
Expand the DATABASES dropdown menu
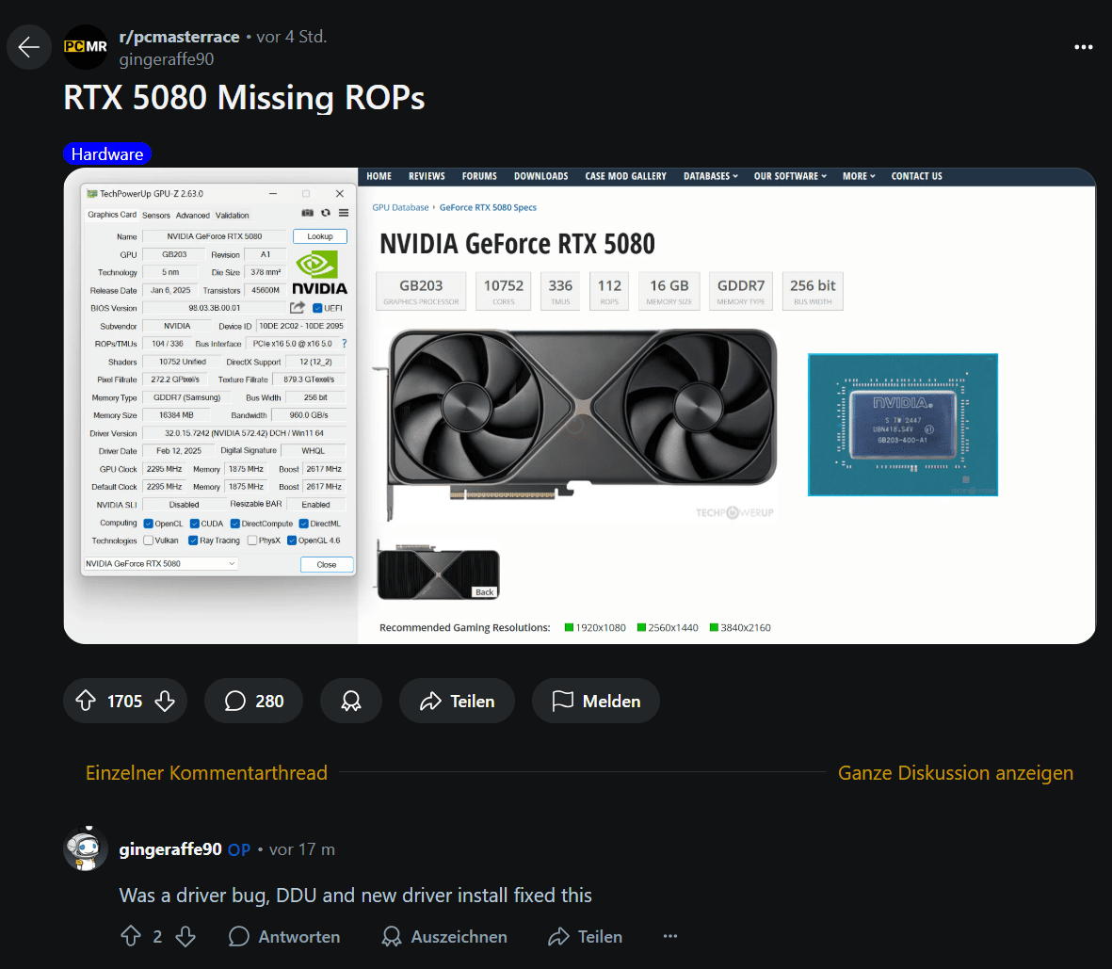711,176
